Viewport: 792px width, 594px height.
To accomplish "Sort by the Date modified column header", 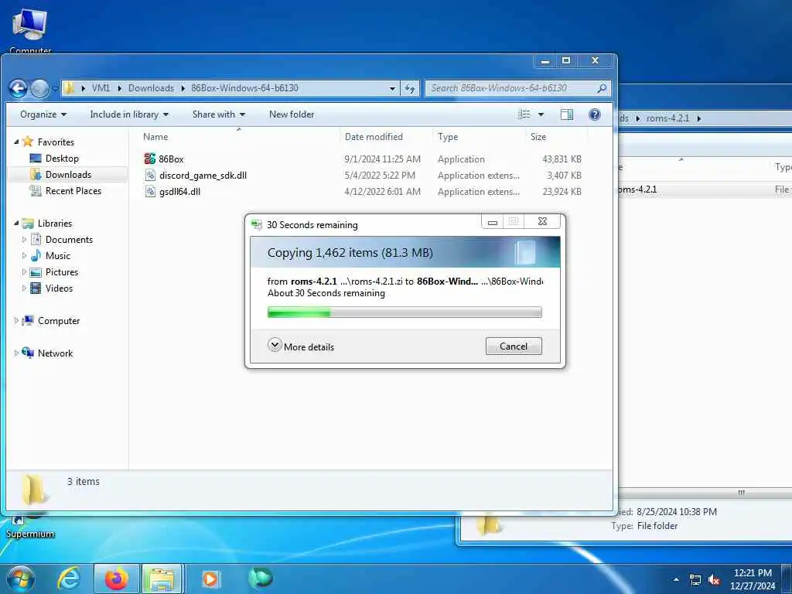I will [374, 137].
